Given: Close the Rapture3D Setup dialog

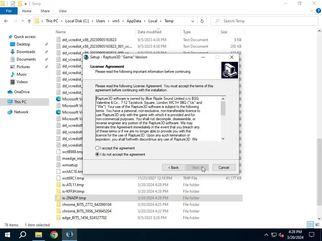Looking at the screenshot, I should pyautogui.click(x=232, y=57).
